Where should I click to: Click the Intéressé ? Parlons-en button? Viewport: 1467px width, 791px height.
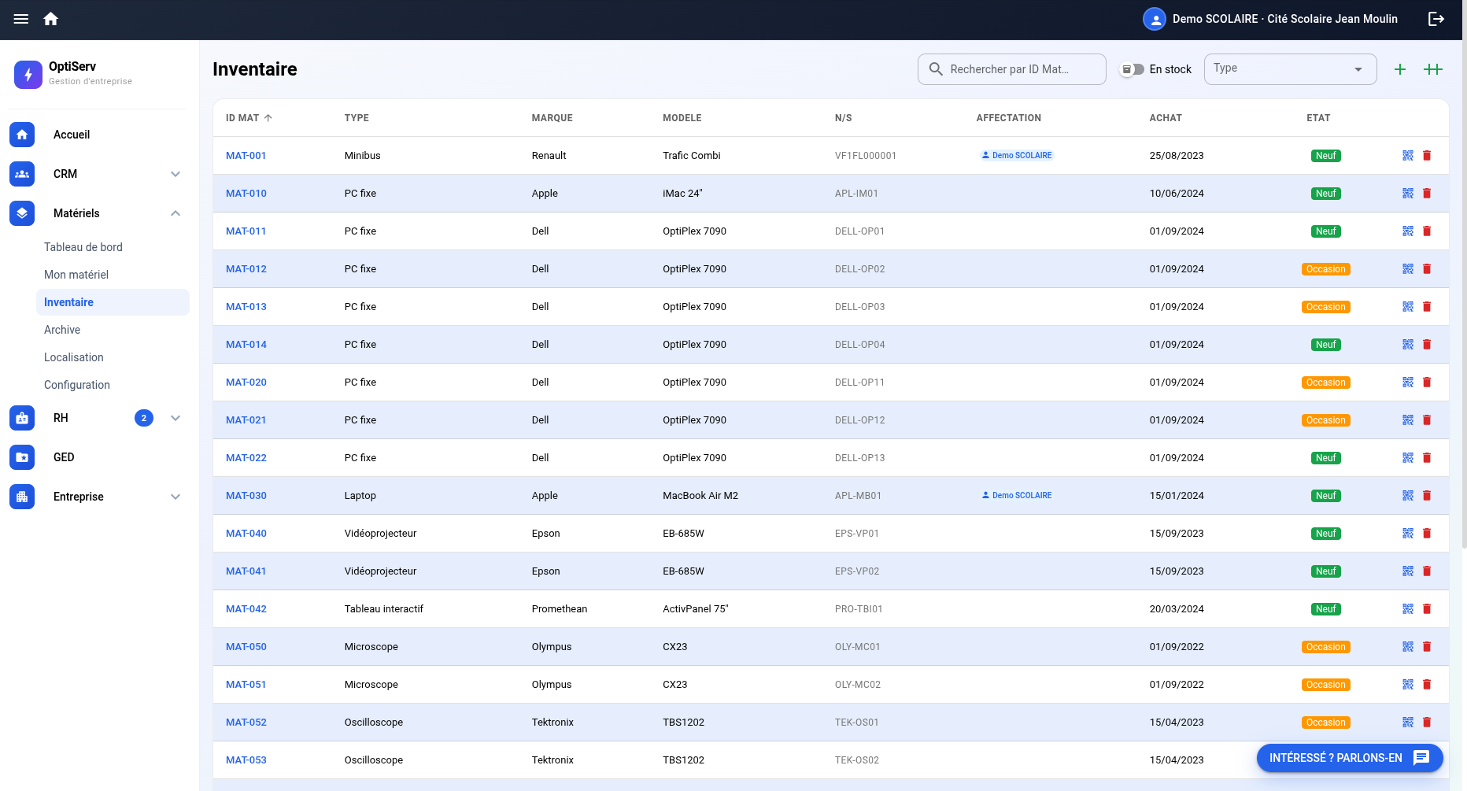point(1350,758)
